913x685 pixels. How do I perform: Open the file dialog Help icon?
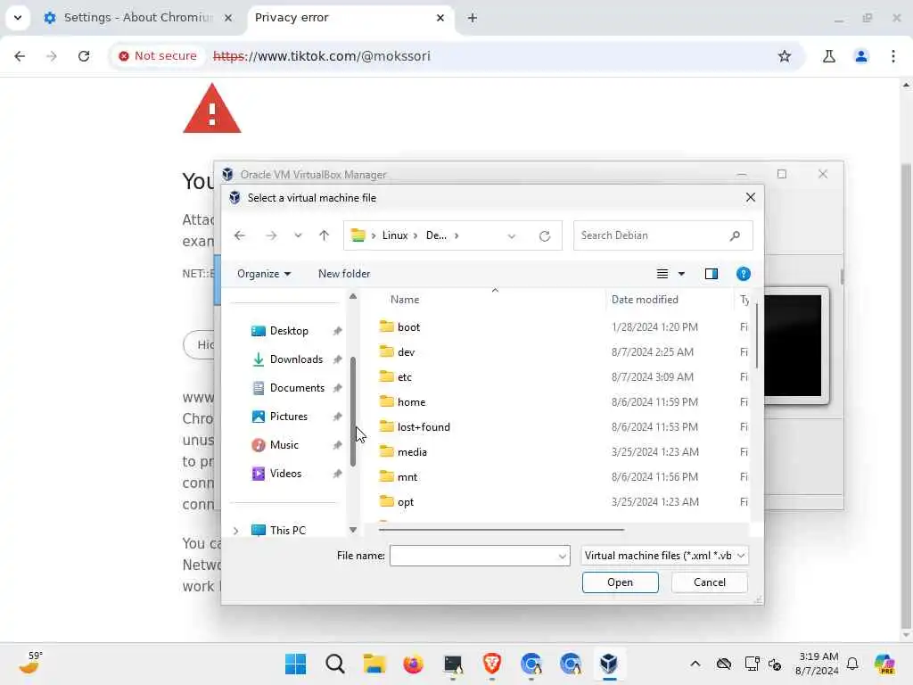743,274
